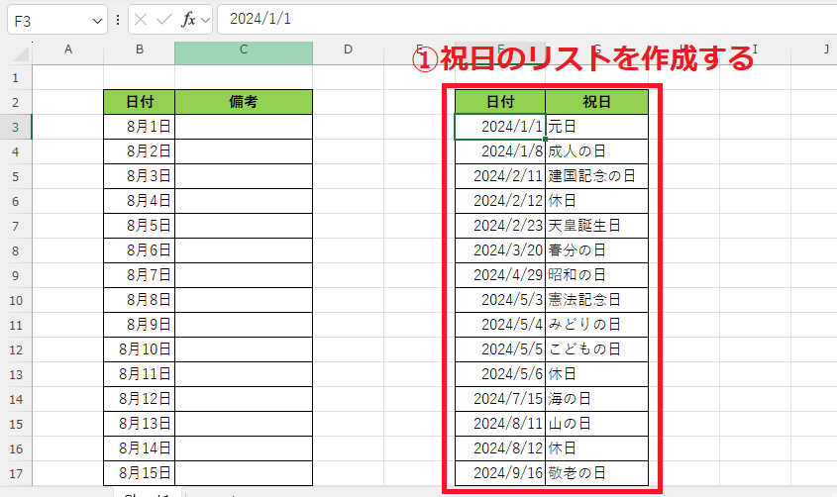837x497 pixels.
Task: Select cell with 8月5日
Action: (x=140, y=226)
